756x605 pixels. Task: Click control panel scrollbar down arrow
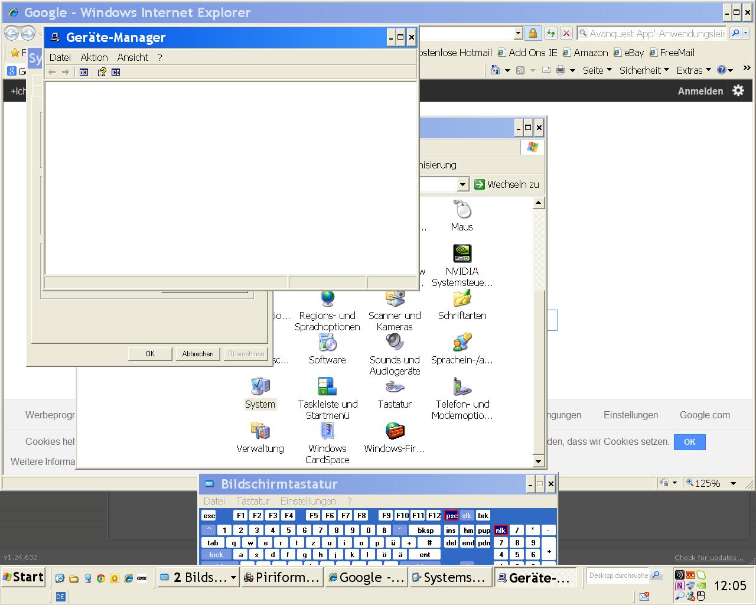538,461
